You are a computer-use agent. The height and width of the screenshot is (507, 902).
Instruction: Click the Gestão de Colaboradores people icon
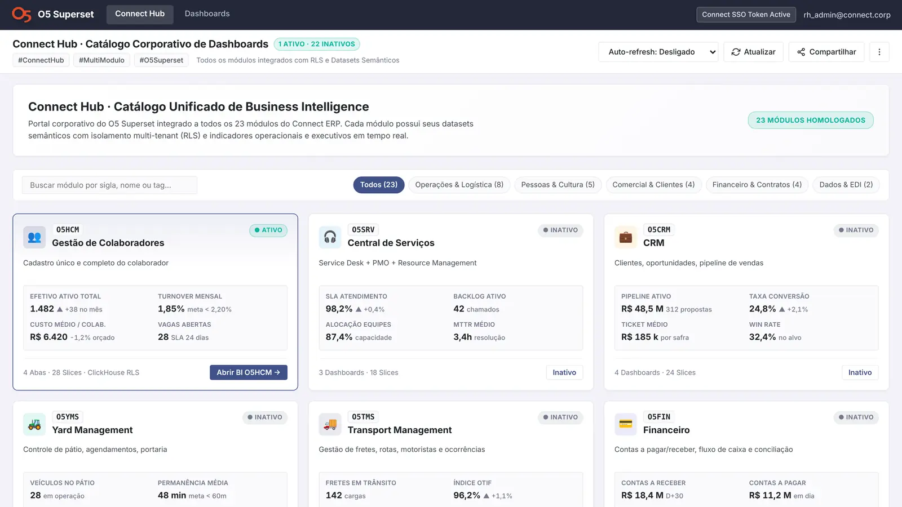(34, 237)
